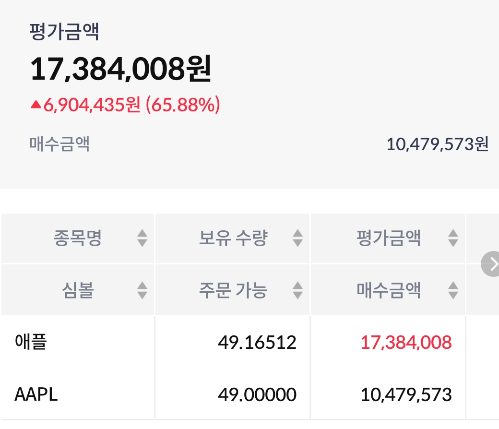This screenshot has height=429, width=499.
Task: Click the sort arrows beside 심볼
Action: (x=142, y=290)
